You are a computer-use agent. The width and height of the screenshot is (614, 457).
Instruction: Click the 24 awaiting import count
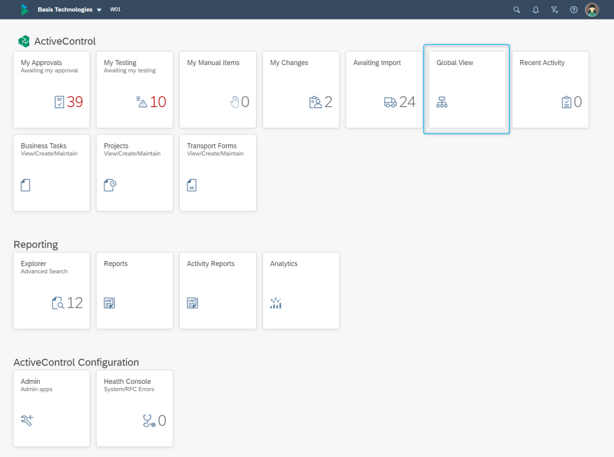coord(407,102)
